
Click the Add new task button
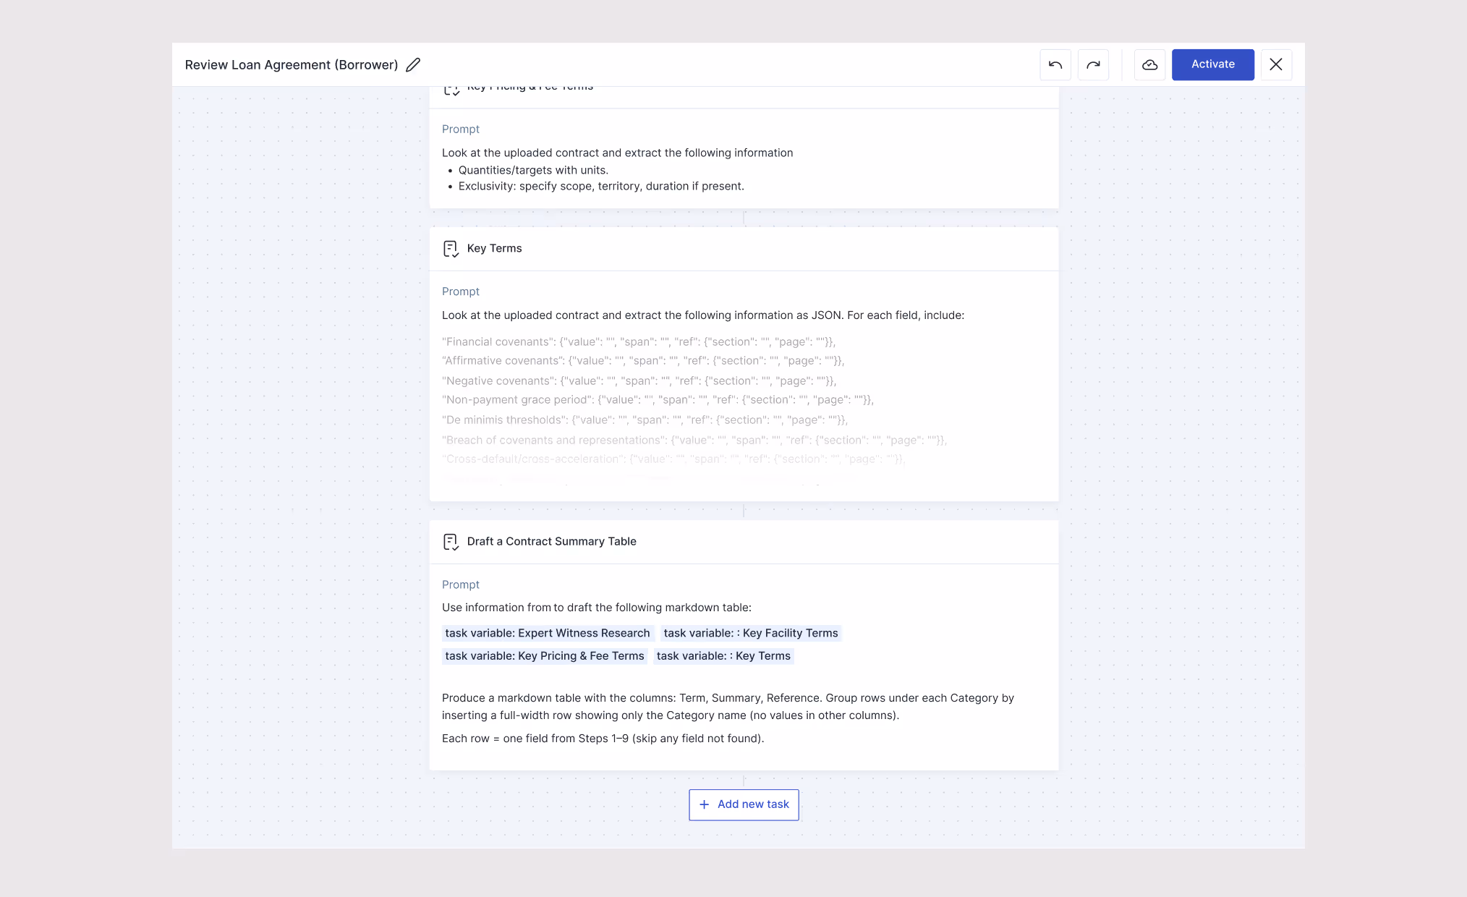[744, 804]
